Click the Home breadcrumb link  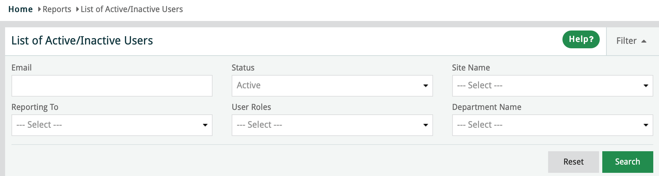pyautogui.click(x=20, y=9)
